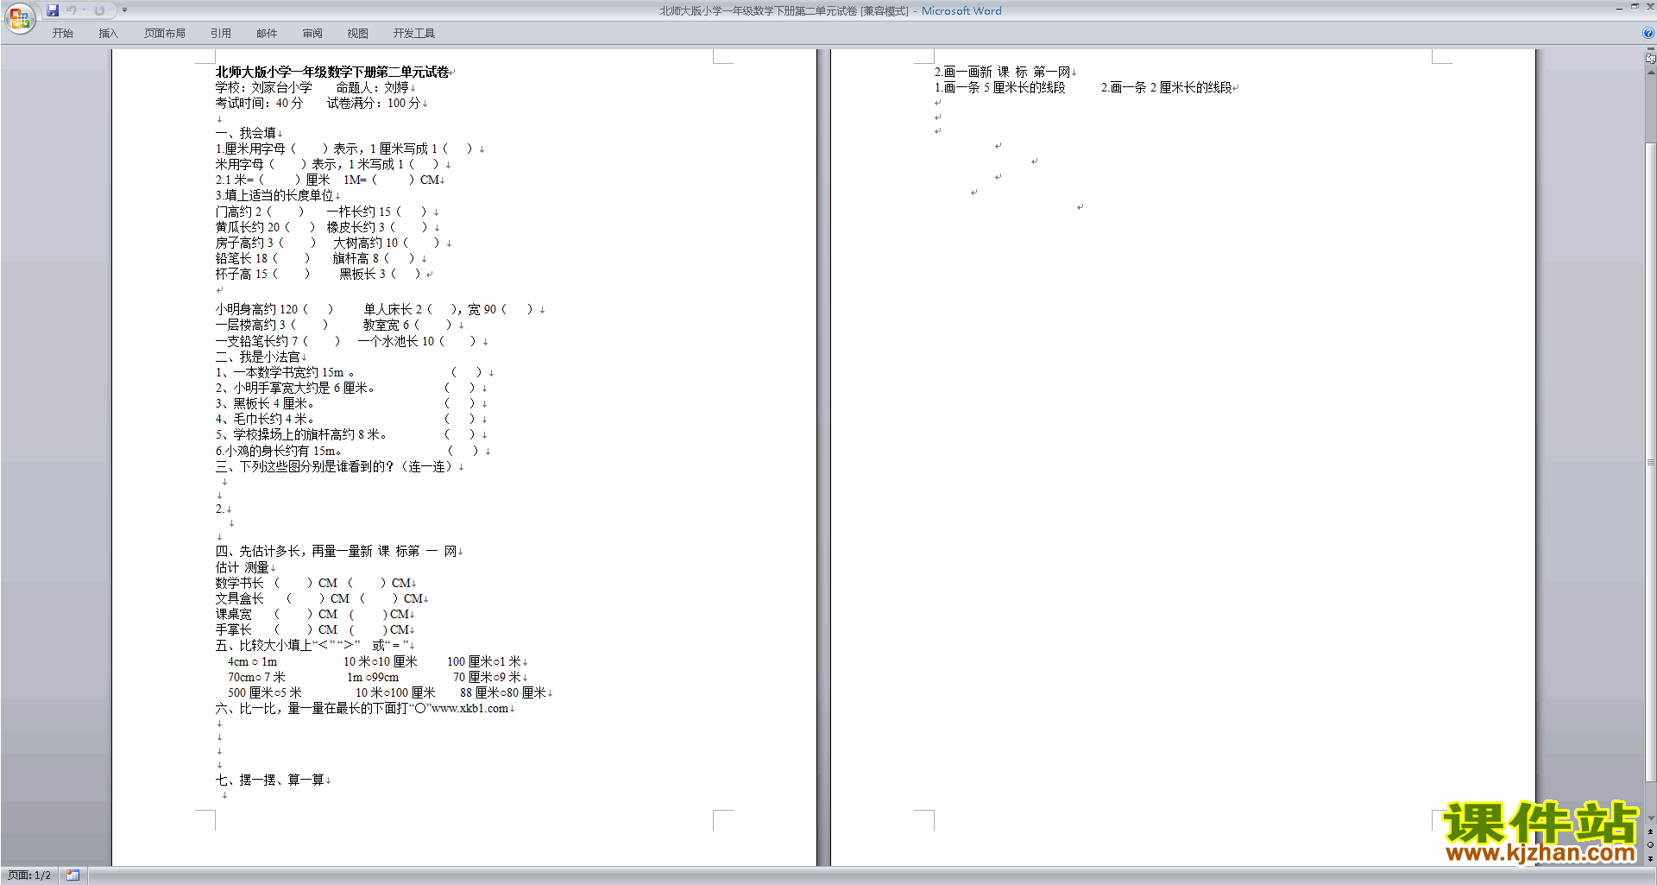Viewport: 1657px width, 885px height.
Task: Jump to the next page with the double-down arrow
Action: click(1650, 858)
